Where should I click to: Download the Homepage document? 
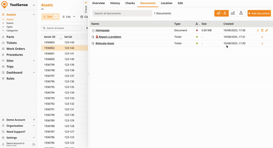pyautogui.click(x=258, y=30)
